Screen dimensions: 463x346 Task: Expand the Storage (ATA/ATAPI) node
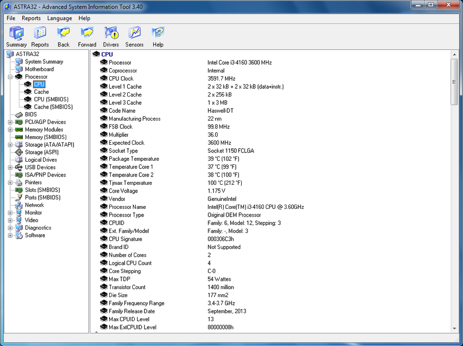pos(10,145)
